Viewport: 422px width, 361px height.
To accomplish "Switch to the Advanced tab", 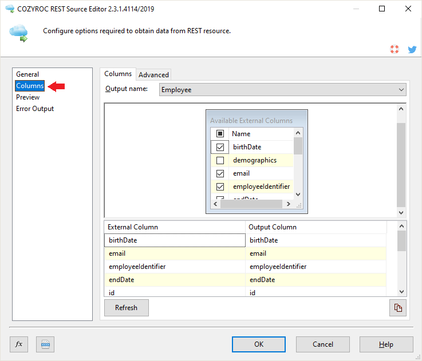I will click(153, 74).
